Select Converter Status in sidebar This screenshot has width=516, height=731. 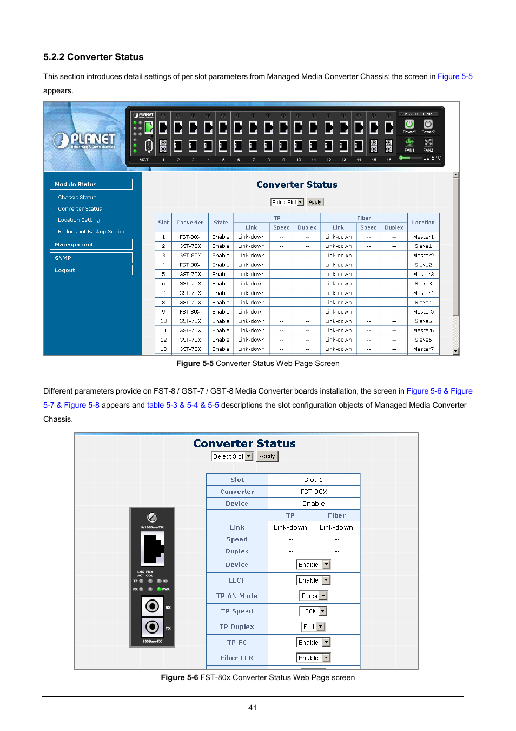tap(80, 208)
